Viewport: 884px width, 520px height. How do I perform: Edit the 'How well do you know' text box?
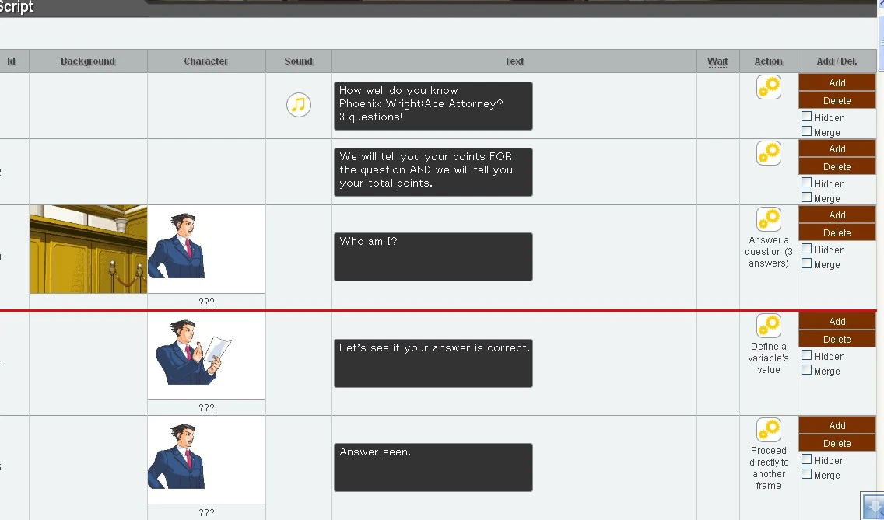pos(433,106)
